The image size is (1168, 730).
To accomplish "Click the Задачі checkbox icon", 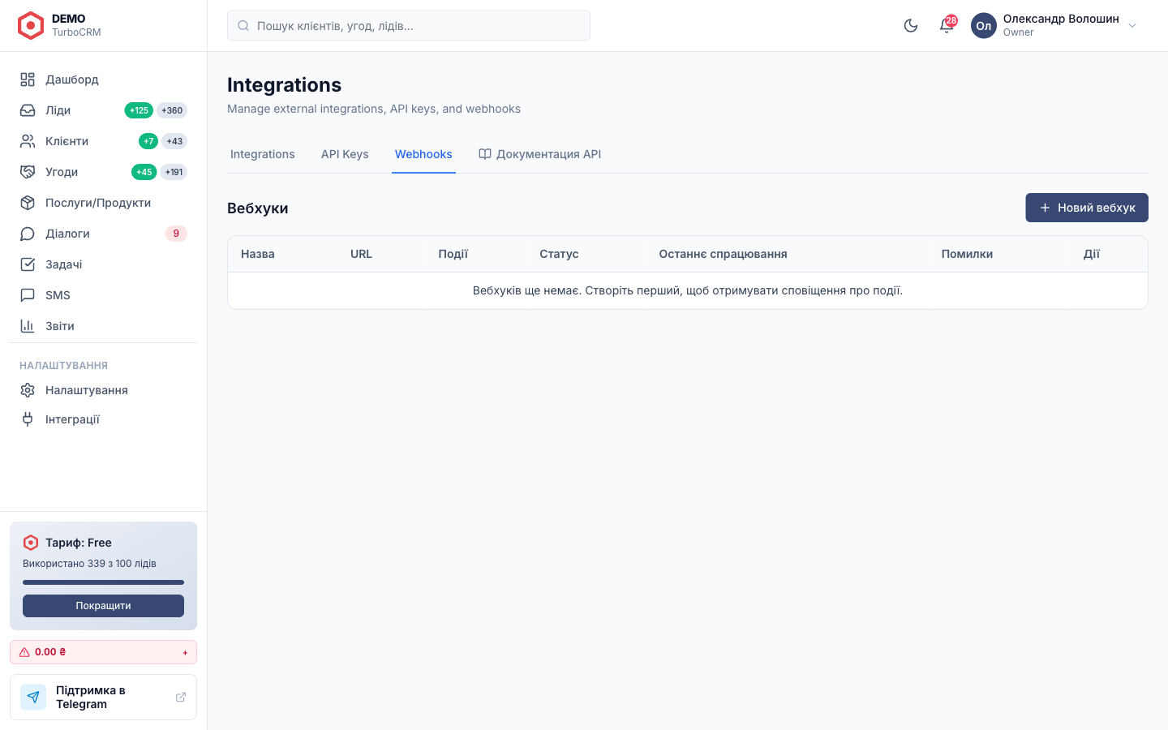I will point(28,264).
